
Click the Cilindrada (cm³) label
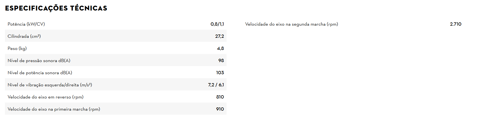[x=24, y=36]
